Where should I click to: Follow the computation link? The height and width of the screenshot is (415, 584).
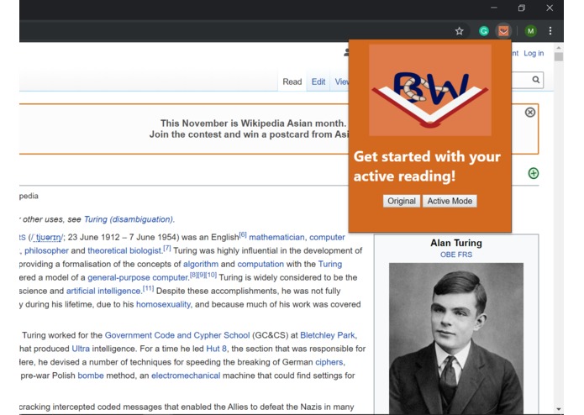[260, 264]
